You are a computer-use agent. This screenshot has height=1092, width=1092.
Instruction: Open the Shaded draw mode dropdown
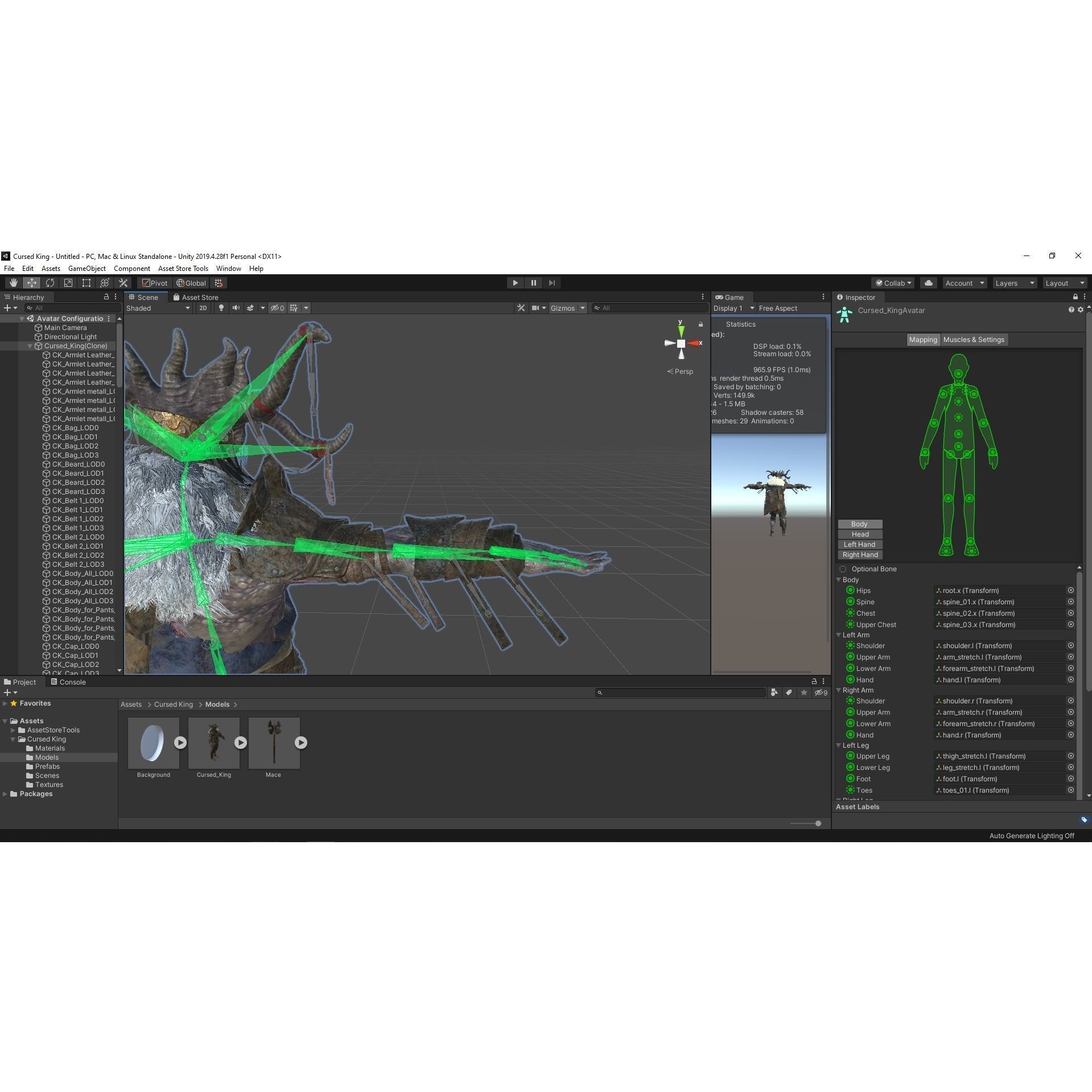pyautogui.click(x=158, y=308)
